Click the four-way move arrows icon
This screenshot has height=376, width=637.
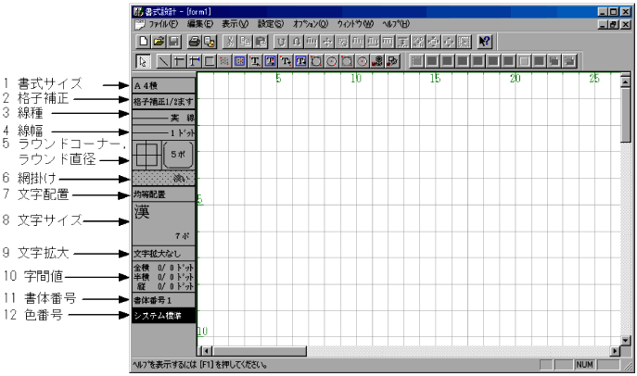coord(327,42)
